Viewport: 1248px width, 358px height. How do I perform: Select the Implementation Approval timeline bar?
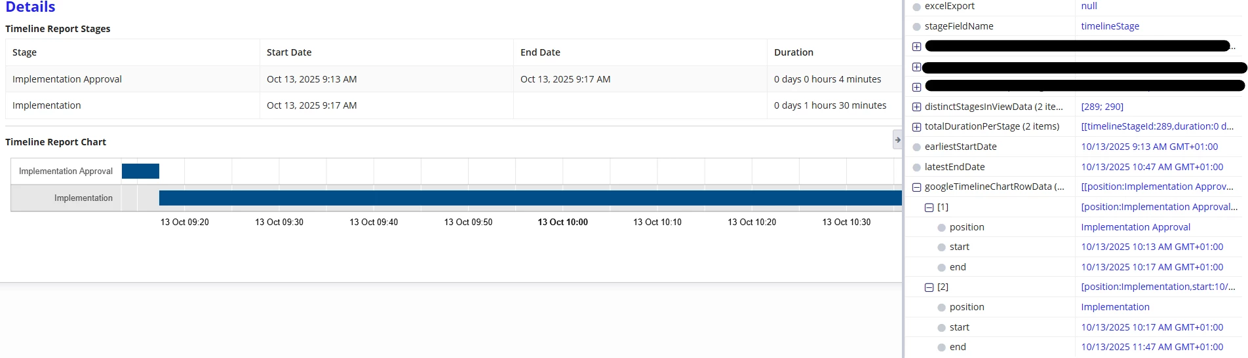tap(140, 171)
